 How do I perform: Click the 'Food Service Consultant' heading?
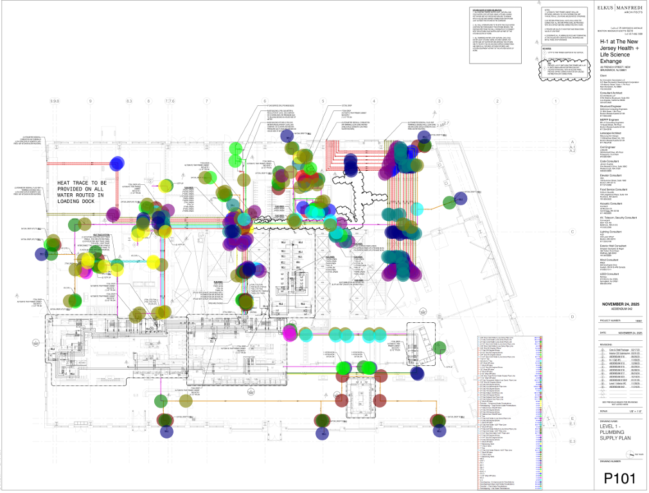(x=614, y=189)
